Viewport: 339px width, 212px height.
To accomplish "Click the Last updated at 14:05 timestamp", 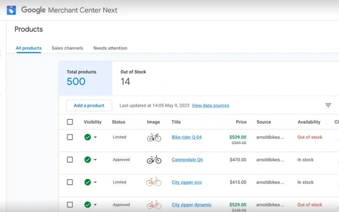I will [x=154, y=106].
